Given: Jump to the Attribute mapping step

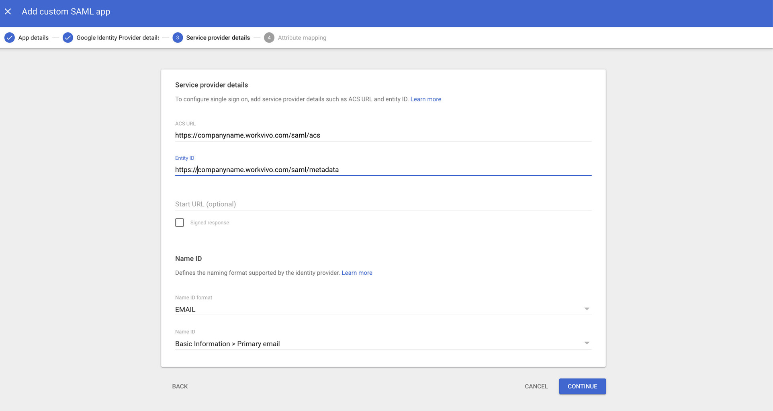Looking at the screenshot, I should (302, 38).
